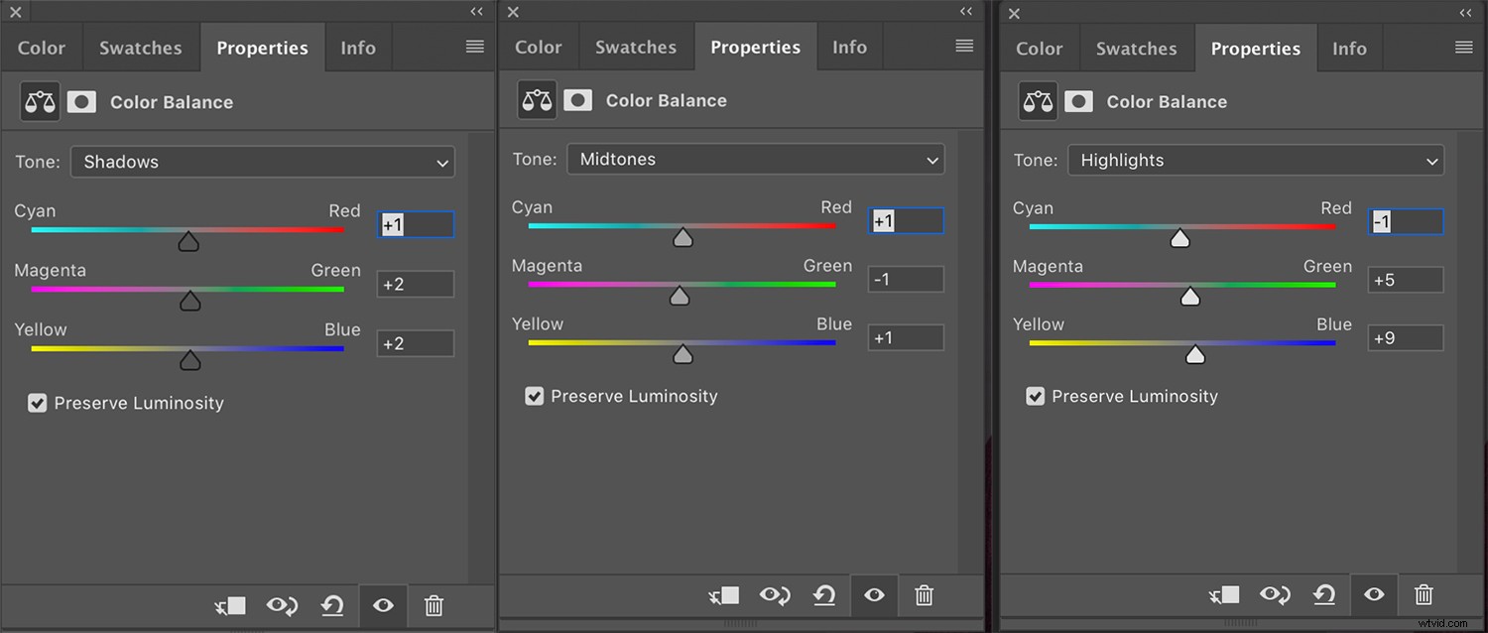The width and height of the screenshot is (1488, 633).
Task: Open the Info tab in the right panel
Action: [1349, 48]
